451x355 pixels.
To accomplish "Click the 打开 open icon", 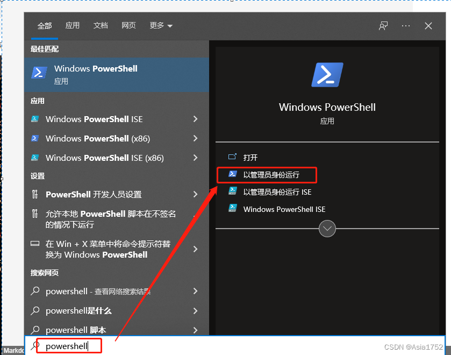I will 232,157.
